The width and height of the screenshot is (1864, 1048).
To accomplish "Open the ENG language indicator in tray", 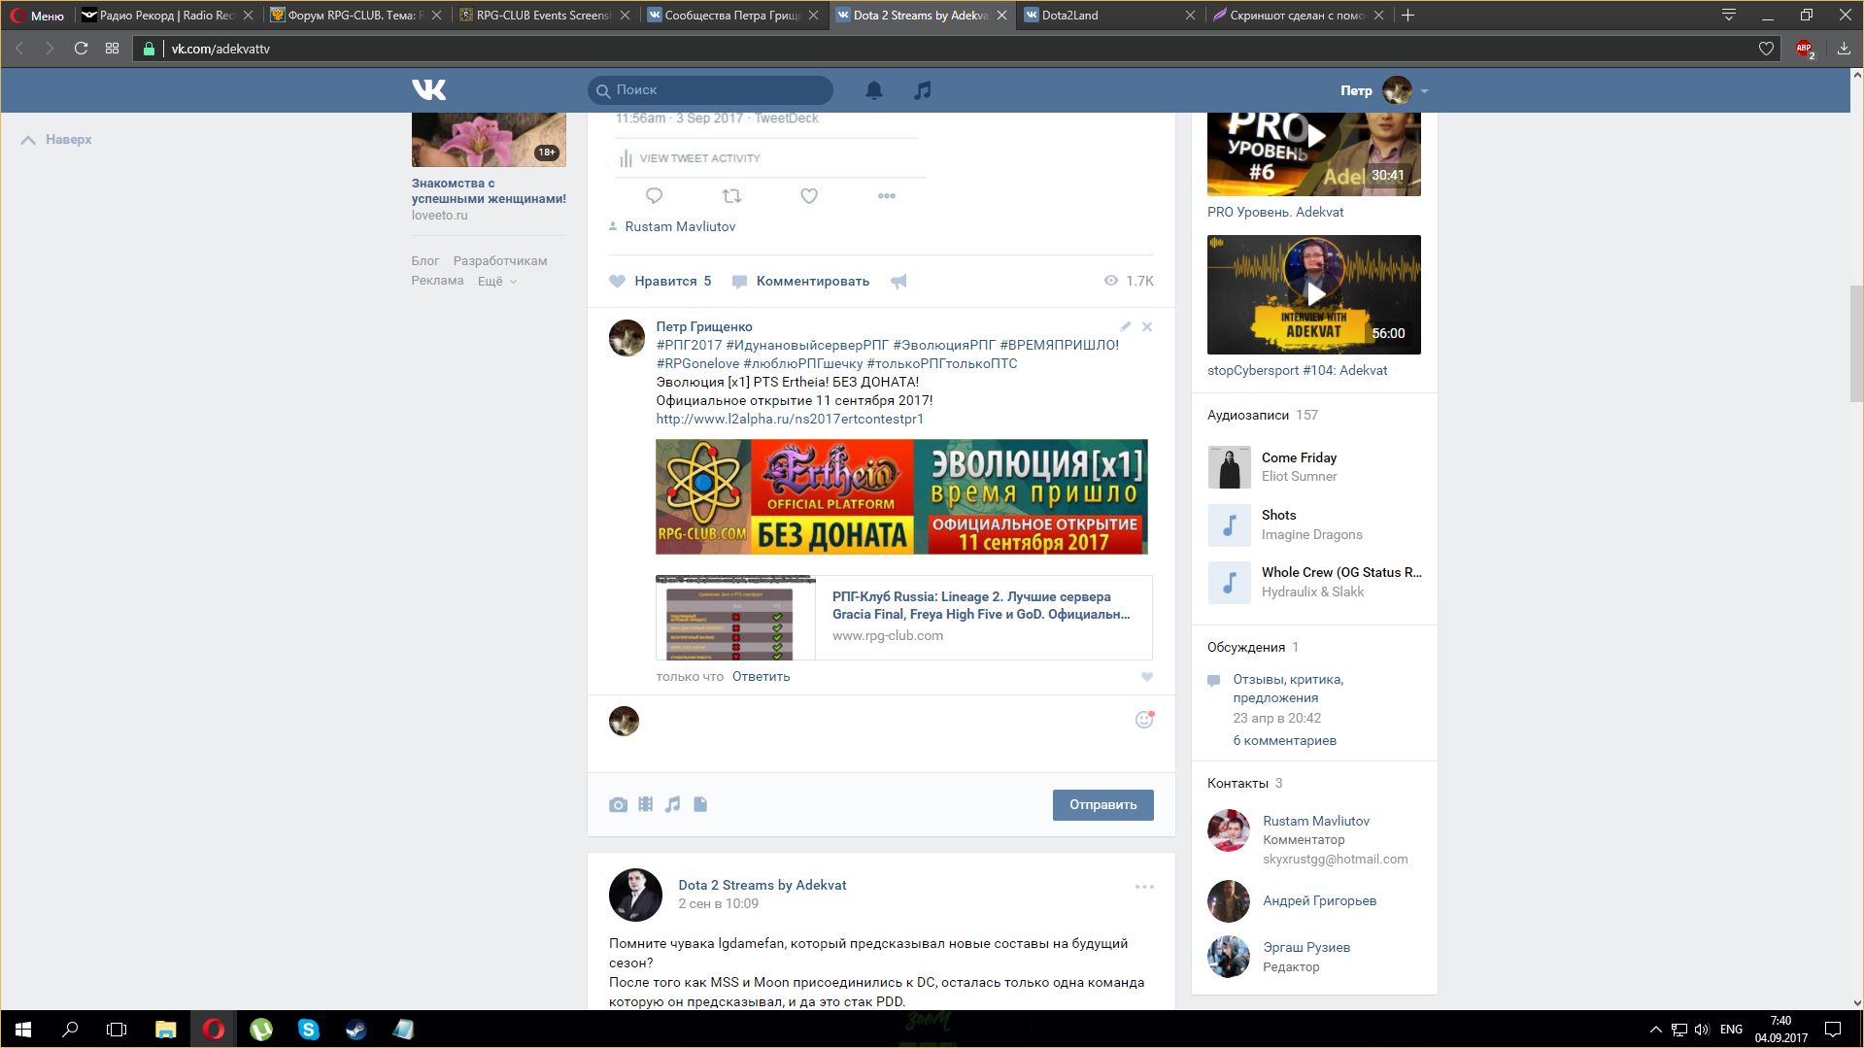I will click(x=1731, y=1030).
